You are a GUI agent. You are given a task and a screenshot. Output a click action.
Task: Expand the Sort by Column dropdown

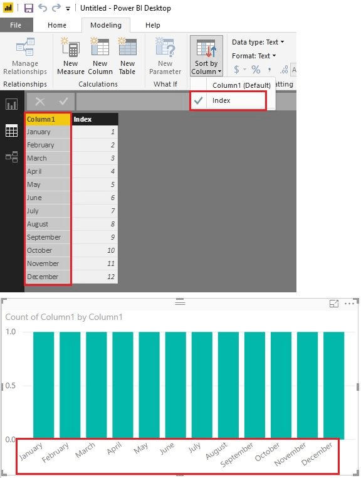click(x=206, y=56)
